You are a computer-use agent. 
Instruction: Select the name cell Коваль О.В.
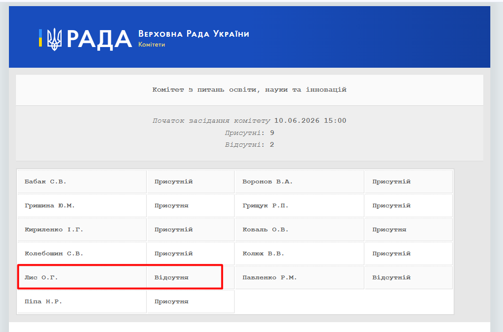point(299,229)
